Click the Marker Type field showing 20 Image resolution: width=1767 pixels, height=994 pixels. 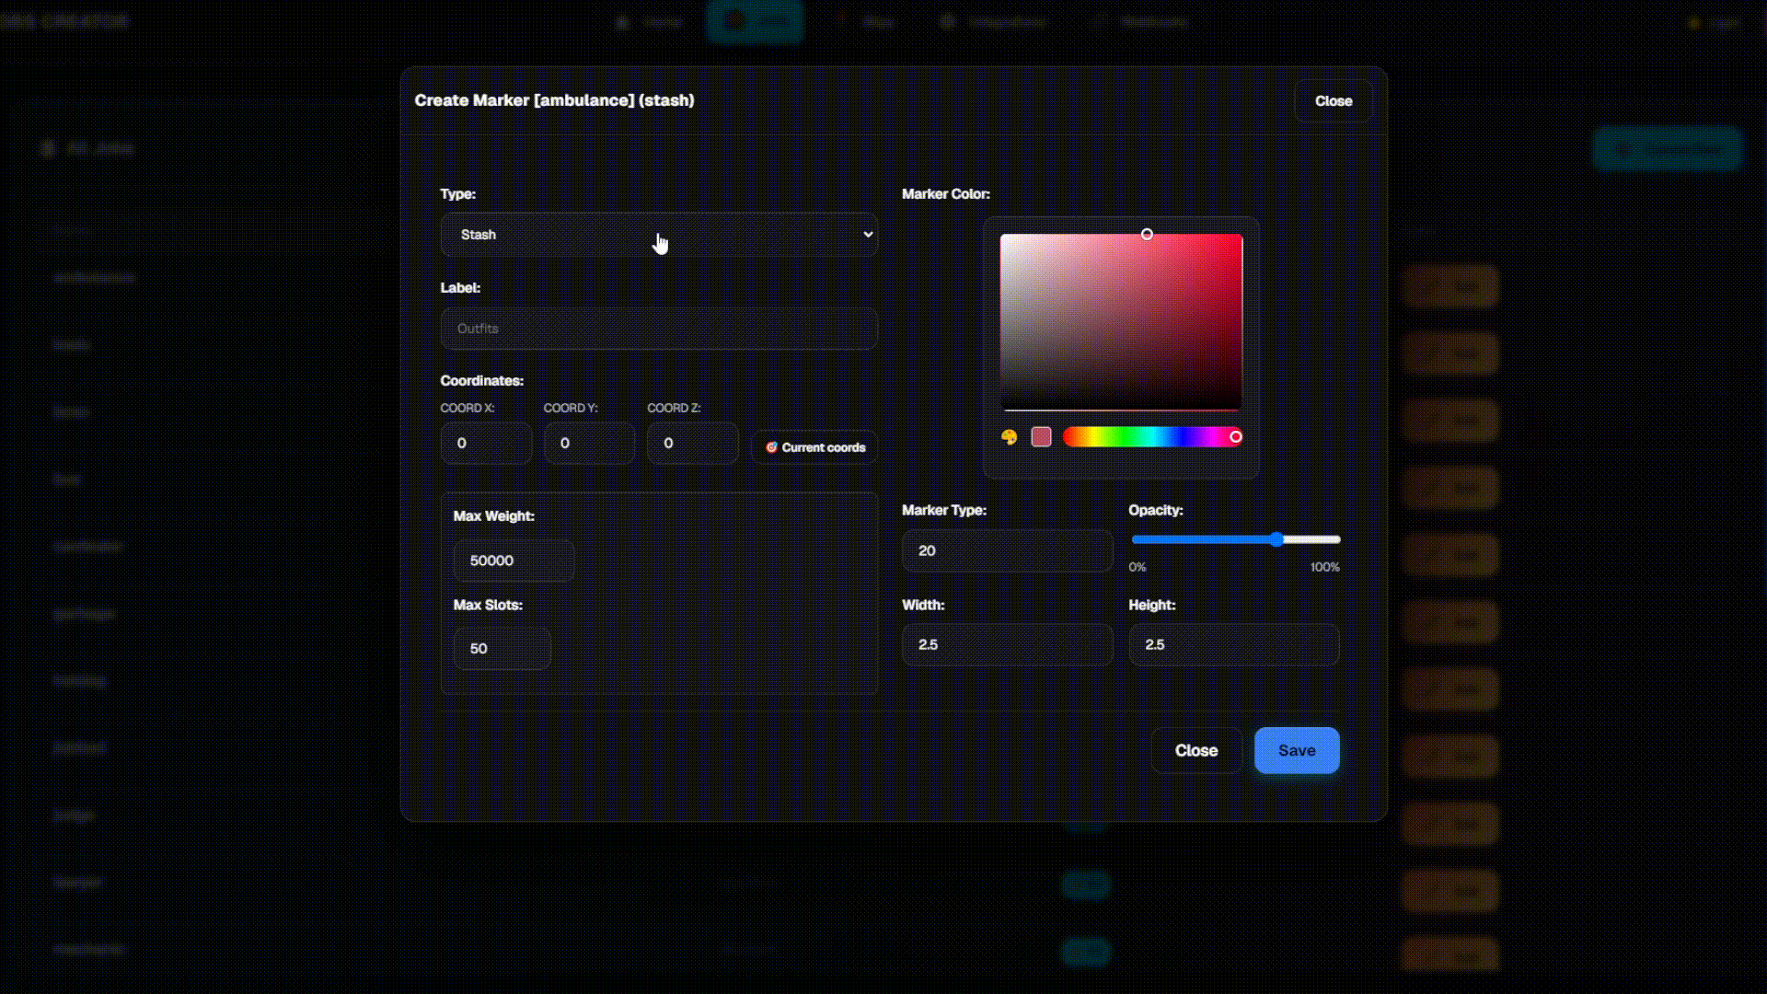pos(1007,550)
